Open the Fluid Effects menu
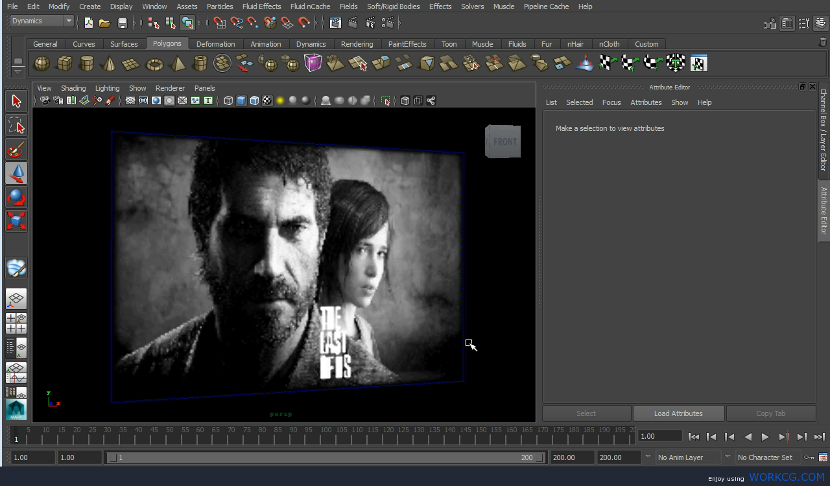830x486 pixels. [261, 6]
